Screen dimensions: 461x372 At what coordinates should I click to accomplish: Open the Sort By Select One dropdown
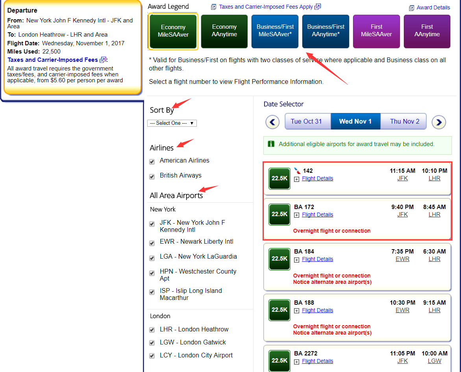(172, 123)
